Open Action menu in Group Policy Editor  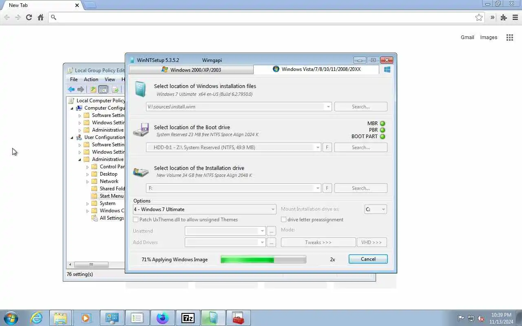tap(91, 79)
